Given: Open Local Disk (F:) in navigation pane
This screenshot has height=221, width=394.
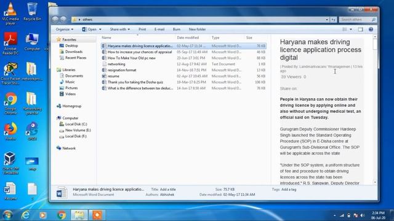Looking at the screenshot, I should (x=76, y=136).
